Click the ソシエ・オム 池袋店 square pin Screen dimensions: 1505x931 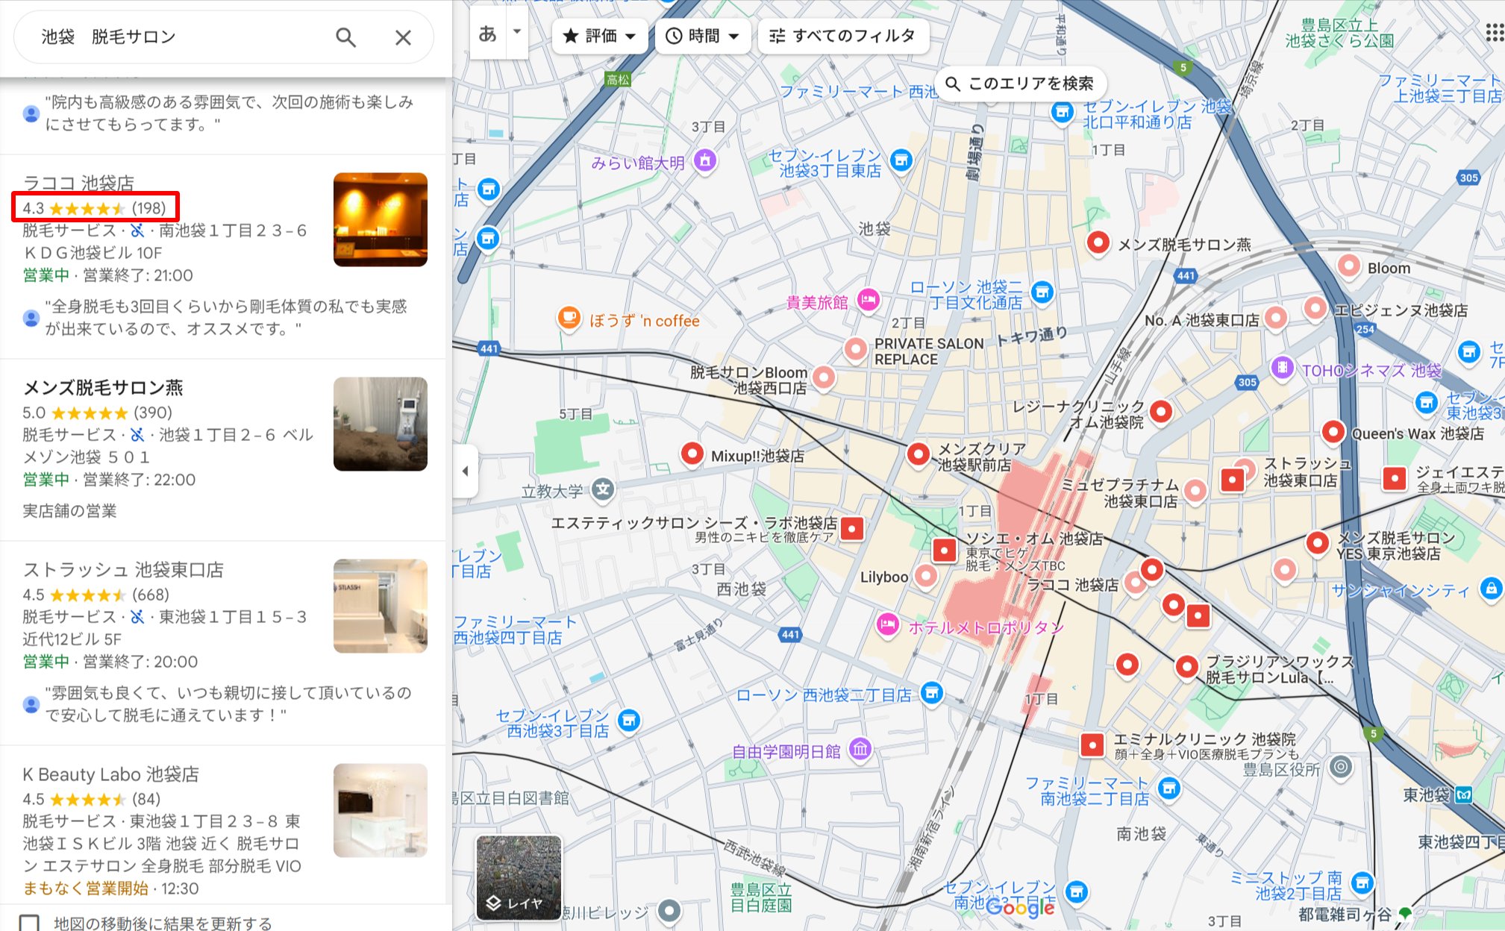[945, 551]
